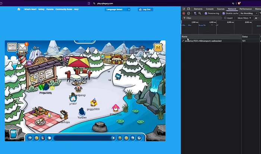The image size is (261, 154).
Task: Click the penguin named YuriDev
Action: tap(82, 111)
